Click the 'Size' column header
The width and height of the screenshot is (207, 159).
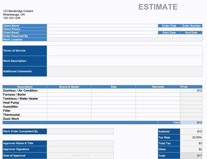(x=113, y=87)
